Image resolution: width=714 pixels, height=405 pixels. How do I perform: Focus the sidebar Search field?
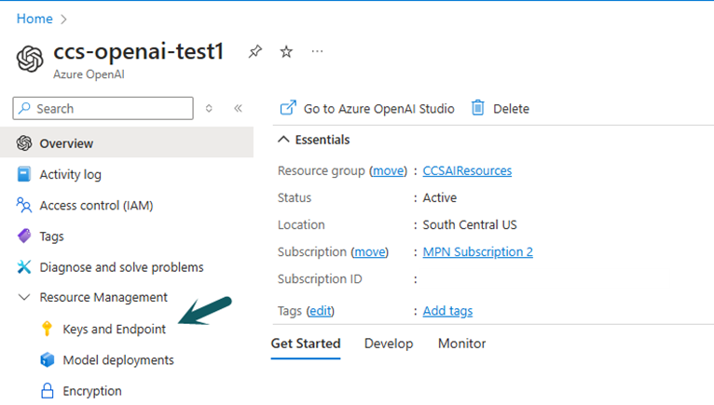pyautogui.click(x=103, y=108)
